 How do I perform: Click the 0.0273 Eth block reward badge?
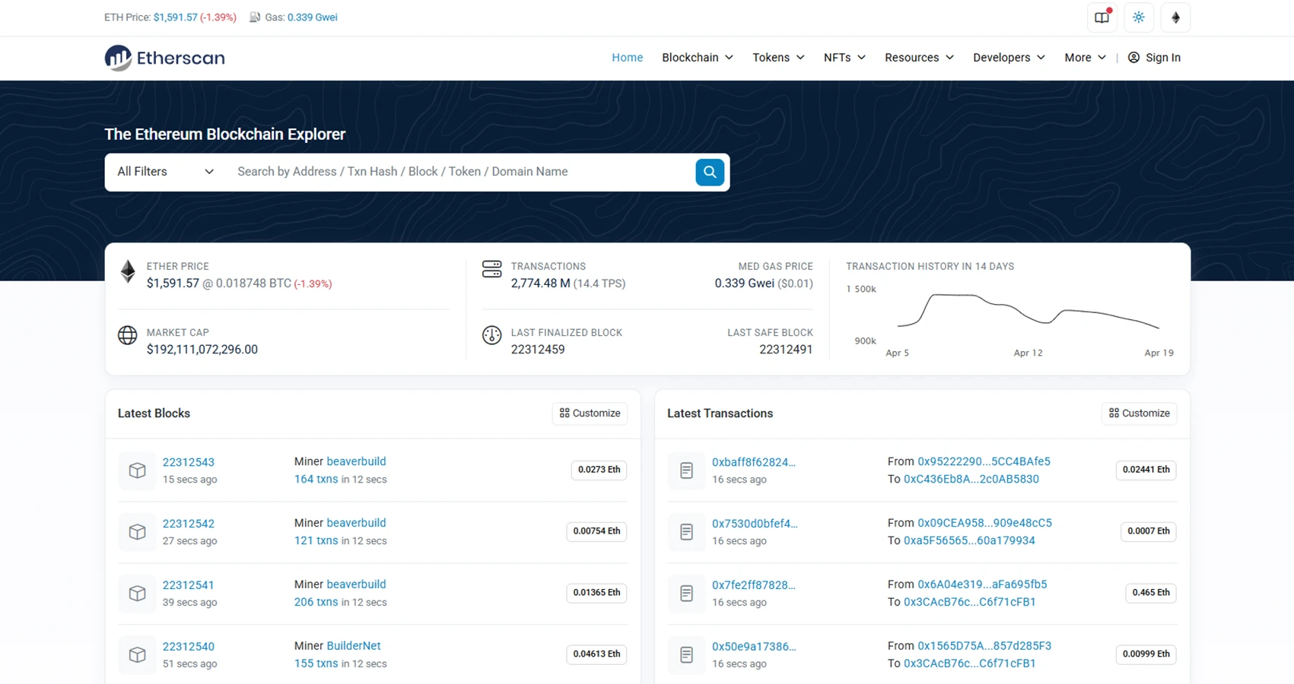[x=599, y=470]
